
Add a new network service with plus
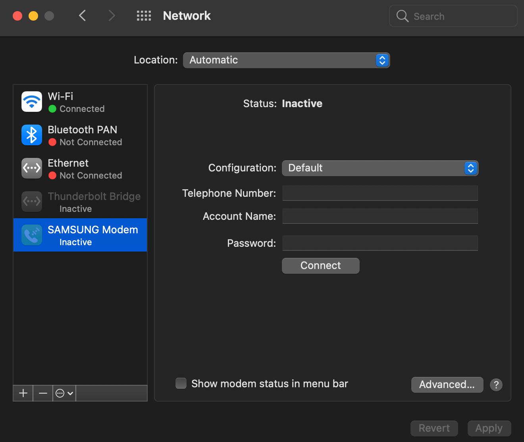(23, 393)
